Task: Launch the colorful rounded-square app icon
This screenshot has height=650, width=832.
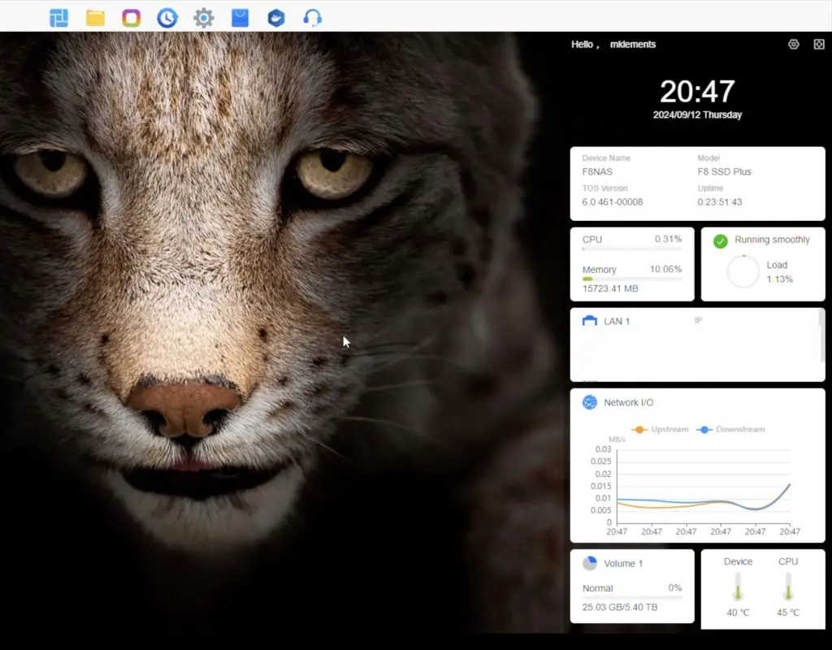Action: pyautogui.click(x=131, y=18)
